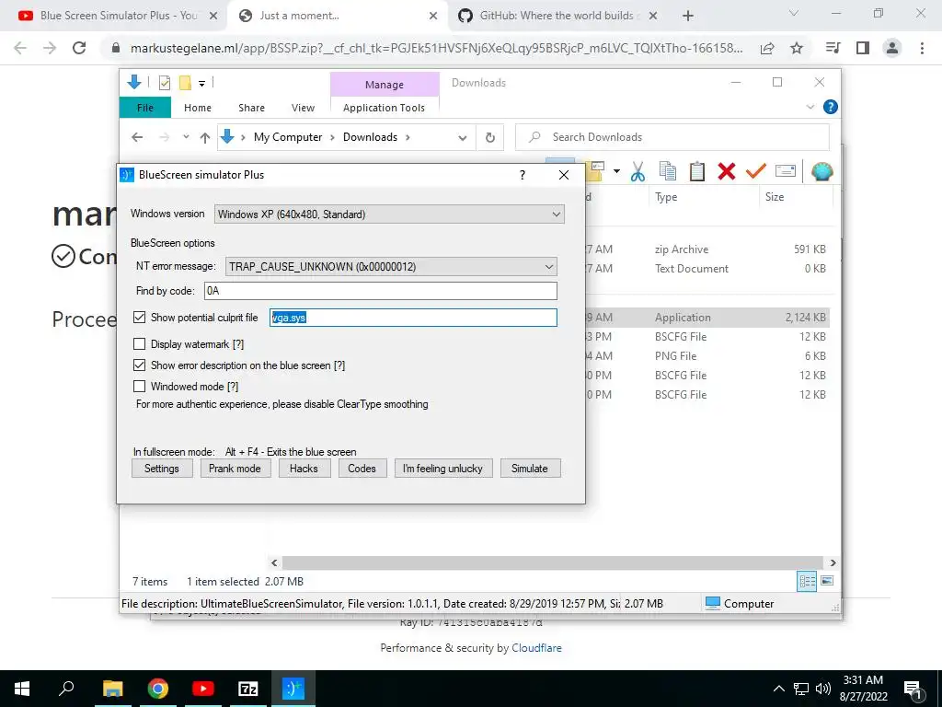Go back in Explorer navigation

[137, 137]
